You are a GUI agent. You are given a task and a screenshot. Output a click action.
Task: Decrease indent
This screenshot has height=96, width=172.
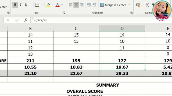pyautogui.click(x=89, y=5)
